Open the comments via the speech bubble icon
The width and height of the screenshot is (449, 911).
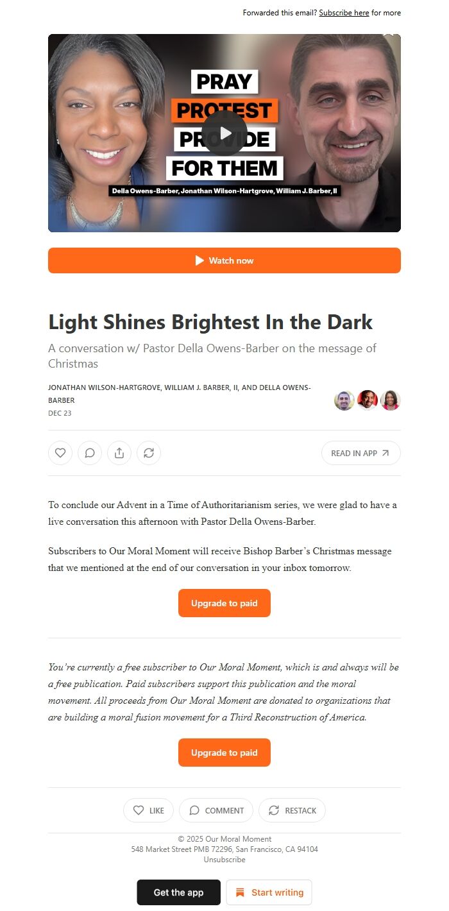(x=89, y=453)
